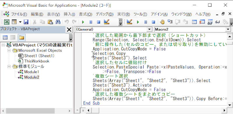Viewport: 233px width, 114px height.
Task: Click the Step Over icon
Action: (178, 22)
